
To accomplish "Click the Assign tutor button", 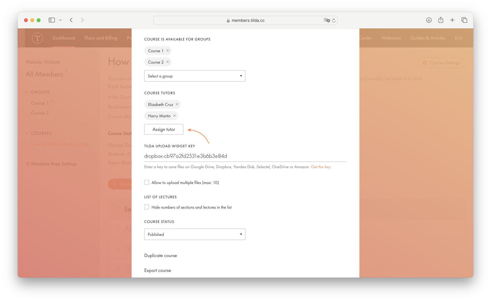I will coord(163,129).
